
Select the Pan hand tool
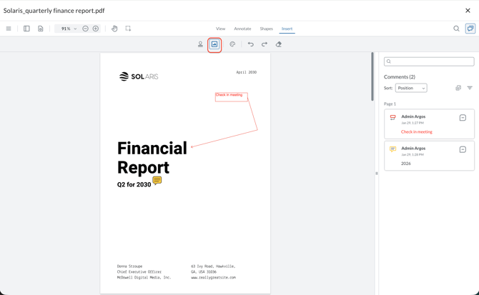tap(114, 29)
